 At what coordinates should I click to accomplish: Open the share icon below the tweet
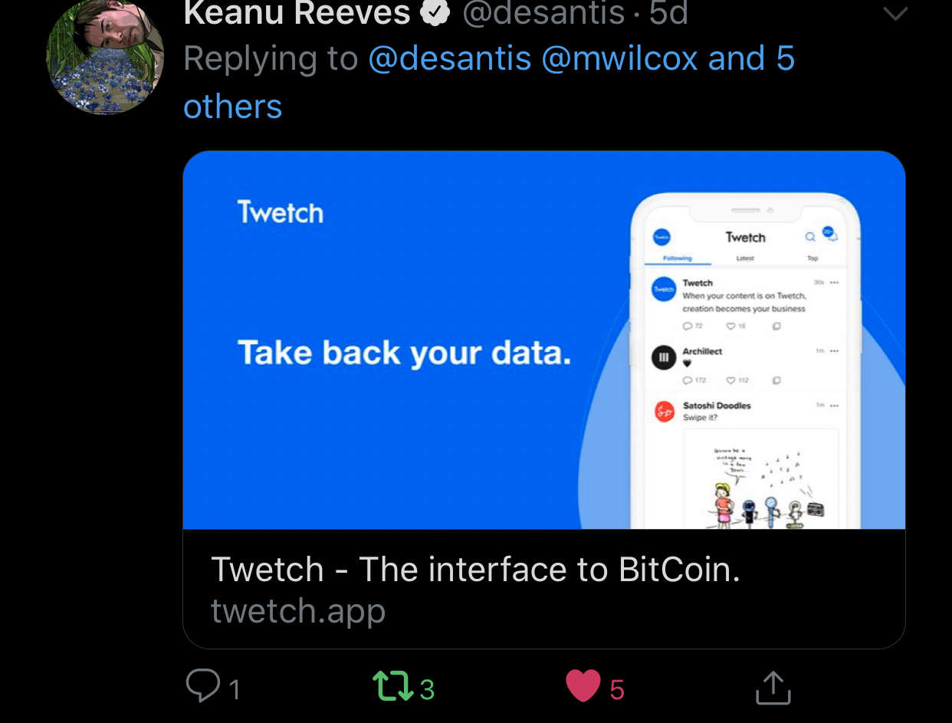coord(773,688)
